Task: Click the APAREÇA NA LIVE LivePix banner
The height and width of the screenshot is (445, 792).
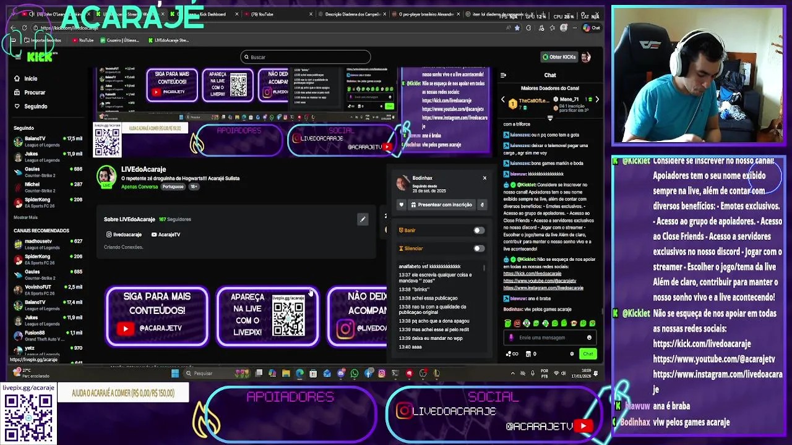Action: tap(267, 316)
